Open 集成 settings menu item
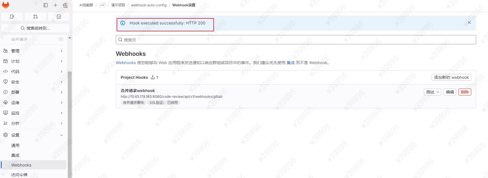The height and width of the screenshot is (178, 488). pyautogui.click(x=15, y=155)
